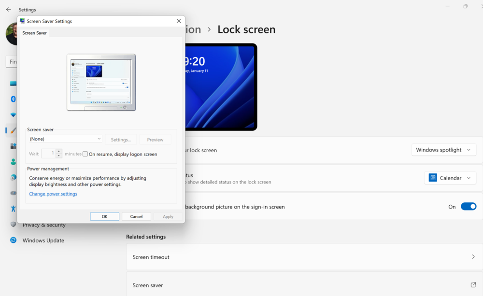The width and height of the screenshot is (483, 296).
Task: Select the Screen Saver tab
Action: click(x=35, y=33)
